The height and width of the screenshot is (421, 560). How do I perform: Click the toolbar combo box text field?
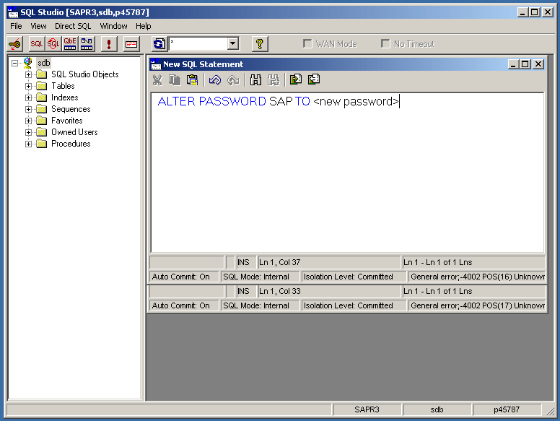198,43
